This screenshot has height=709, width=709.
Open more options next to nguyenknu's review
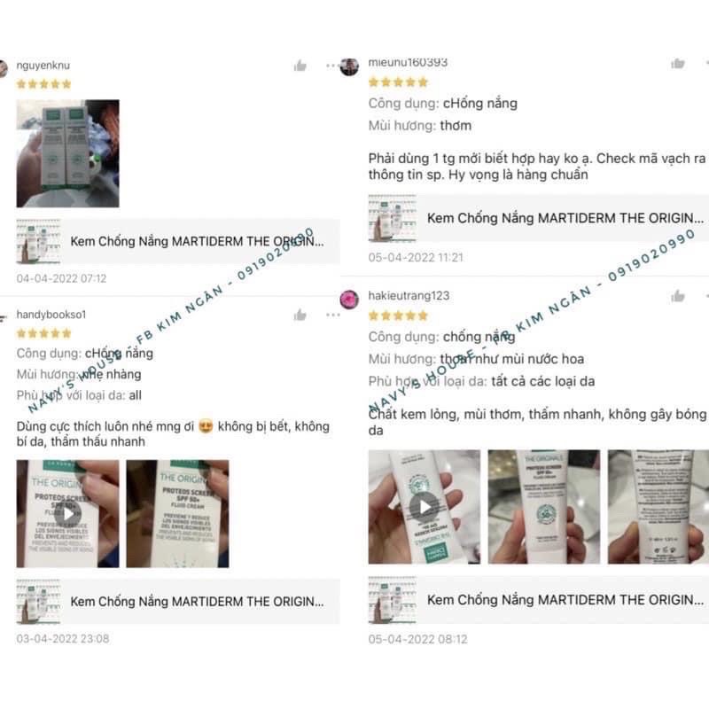coord(332,66)
